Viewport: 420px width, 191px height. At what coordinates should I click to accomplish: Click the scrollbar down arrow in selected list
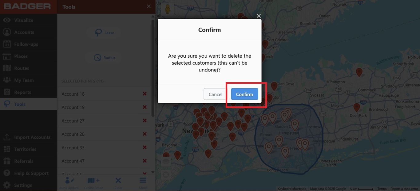click(153, 172)
